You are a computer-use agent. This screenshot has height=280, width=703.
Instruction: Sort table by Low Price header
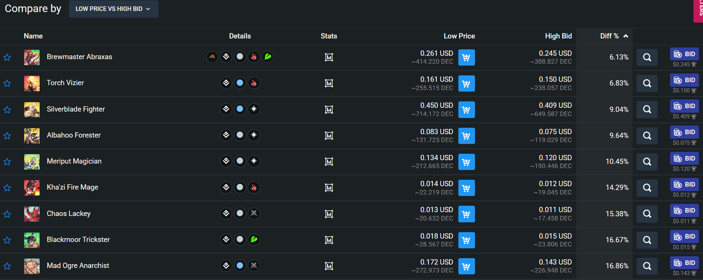(x=459, y=36)
